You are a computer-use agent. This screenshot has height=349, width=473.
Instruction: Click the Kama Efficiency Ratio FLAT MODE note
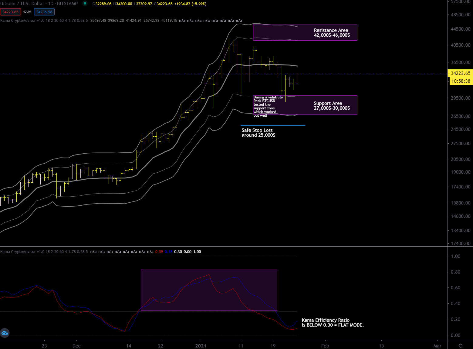click(x=333, y=323)
